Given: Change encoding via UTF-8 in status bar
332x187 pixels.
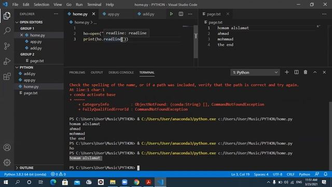Looking at the screenshot, I should [278, 175].
